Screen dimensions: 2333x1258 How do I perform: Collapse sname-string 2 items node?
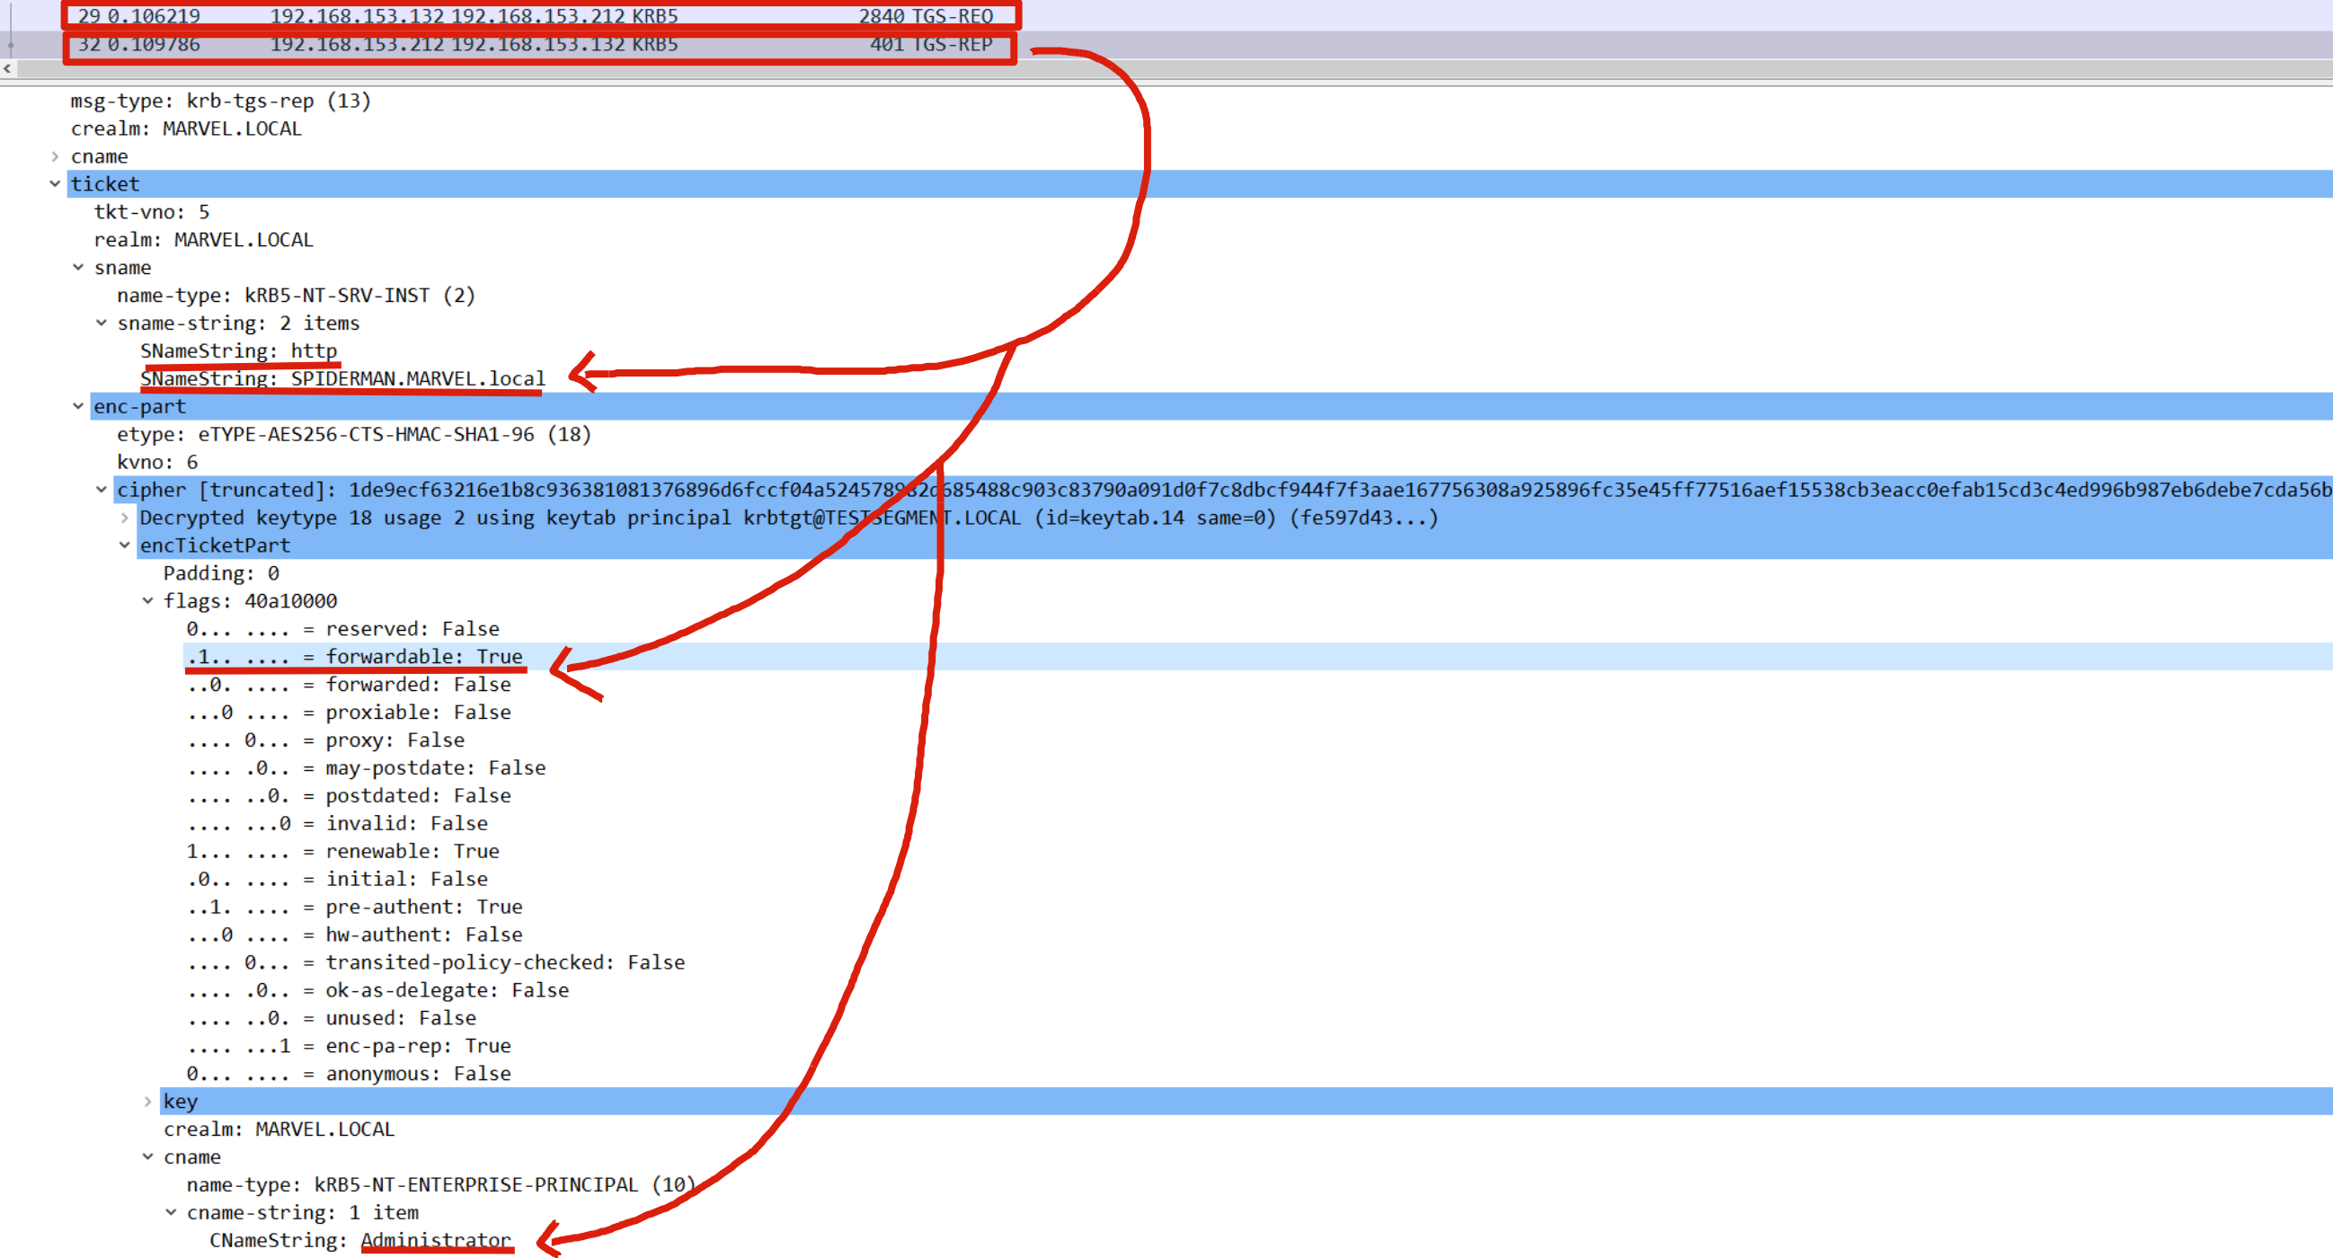click(102, 323)
